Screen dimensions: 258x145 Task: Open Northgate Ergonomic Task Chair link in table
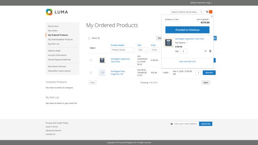pos(120,60)
